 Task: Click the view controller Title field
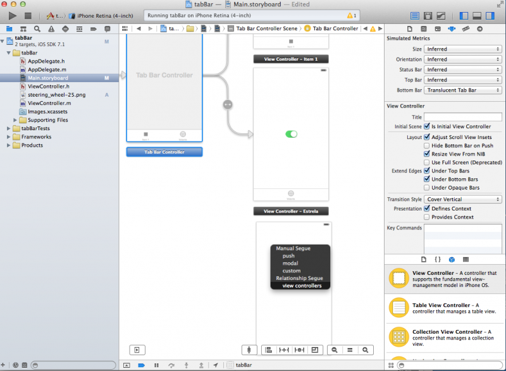(x=463, y=117)
